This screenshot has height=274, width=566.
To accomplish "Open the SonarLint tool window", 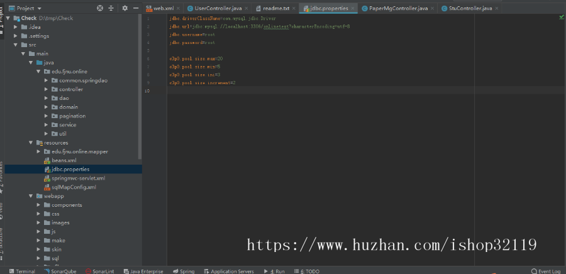I will tap(99, 271).
